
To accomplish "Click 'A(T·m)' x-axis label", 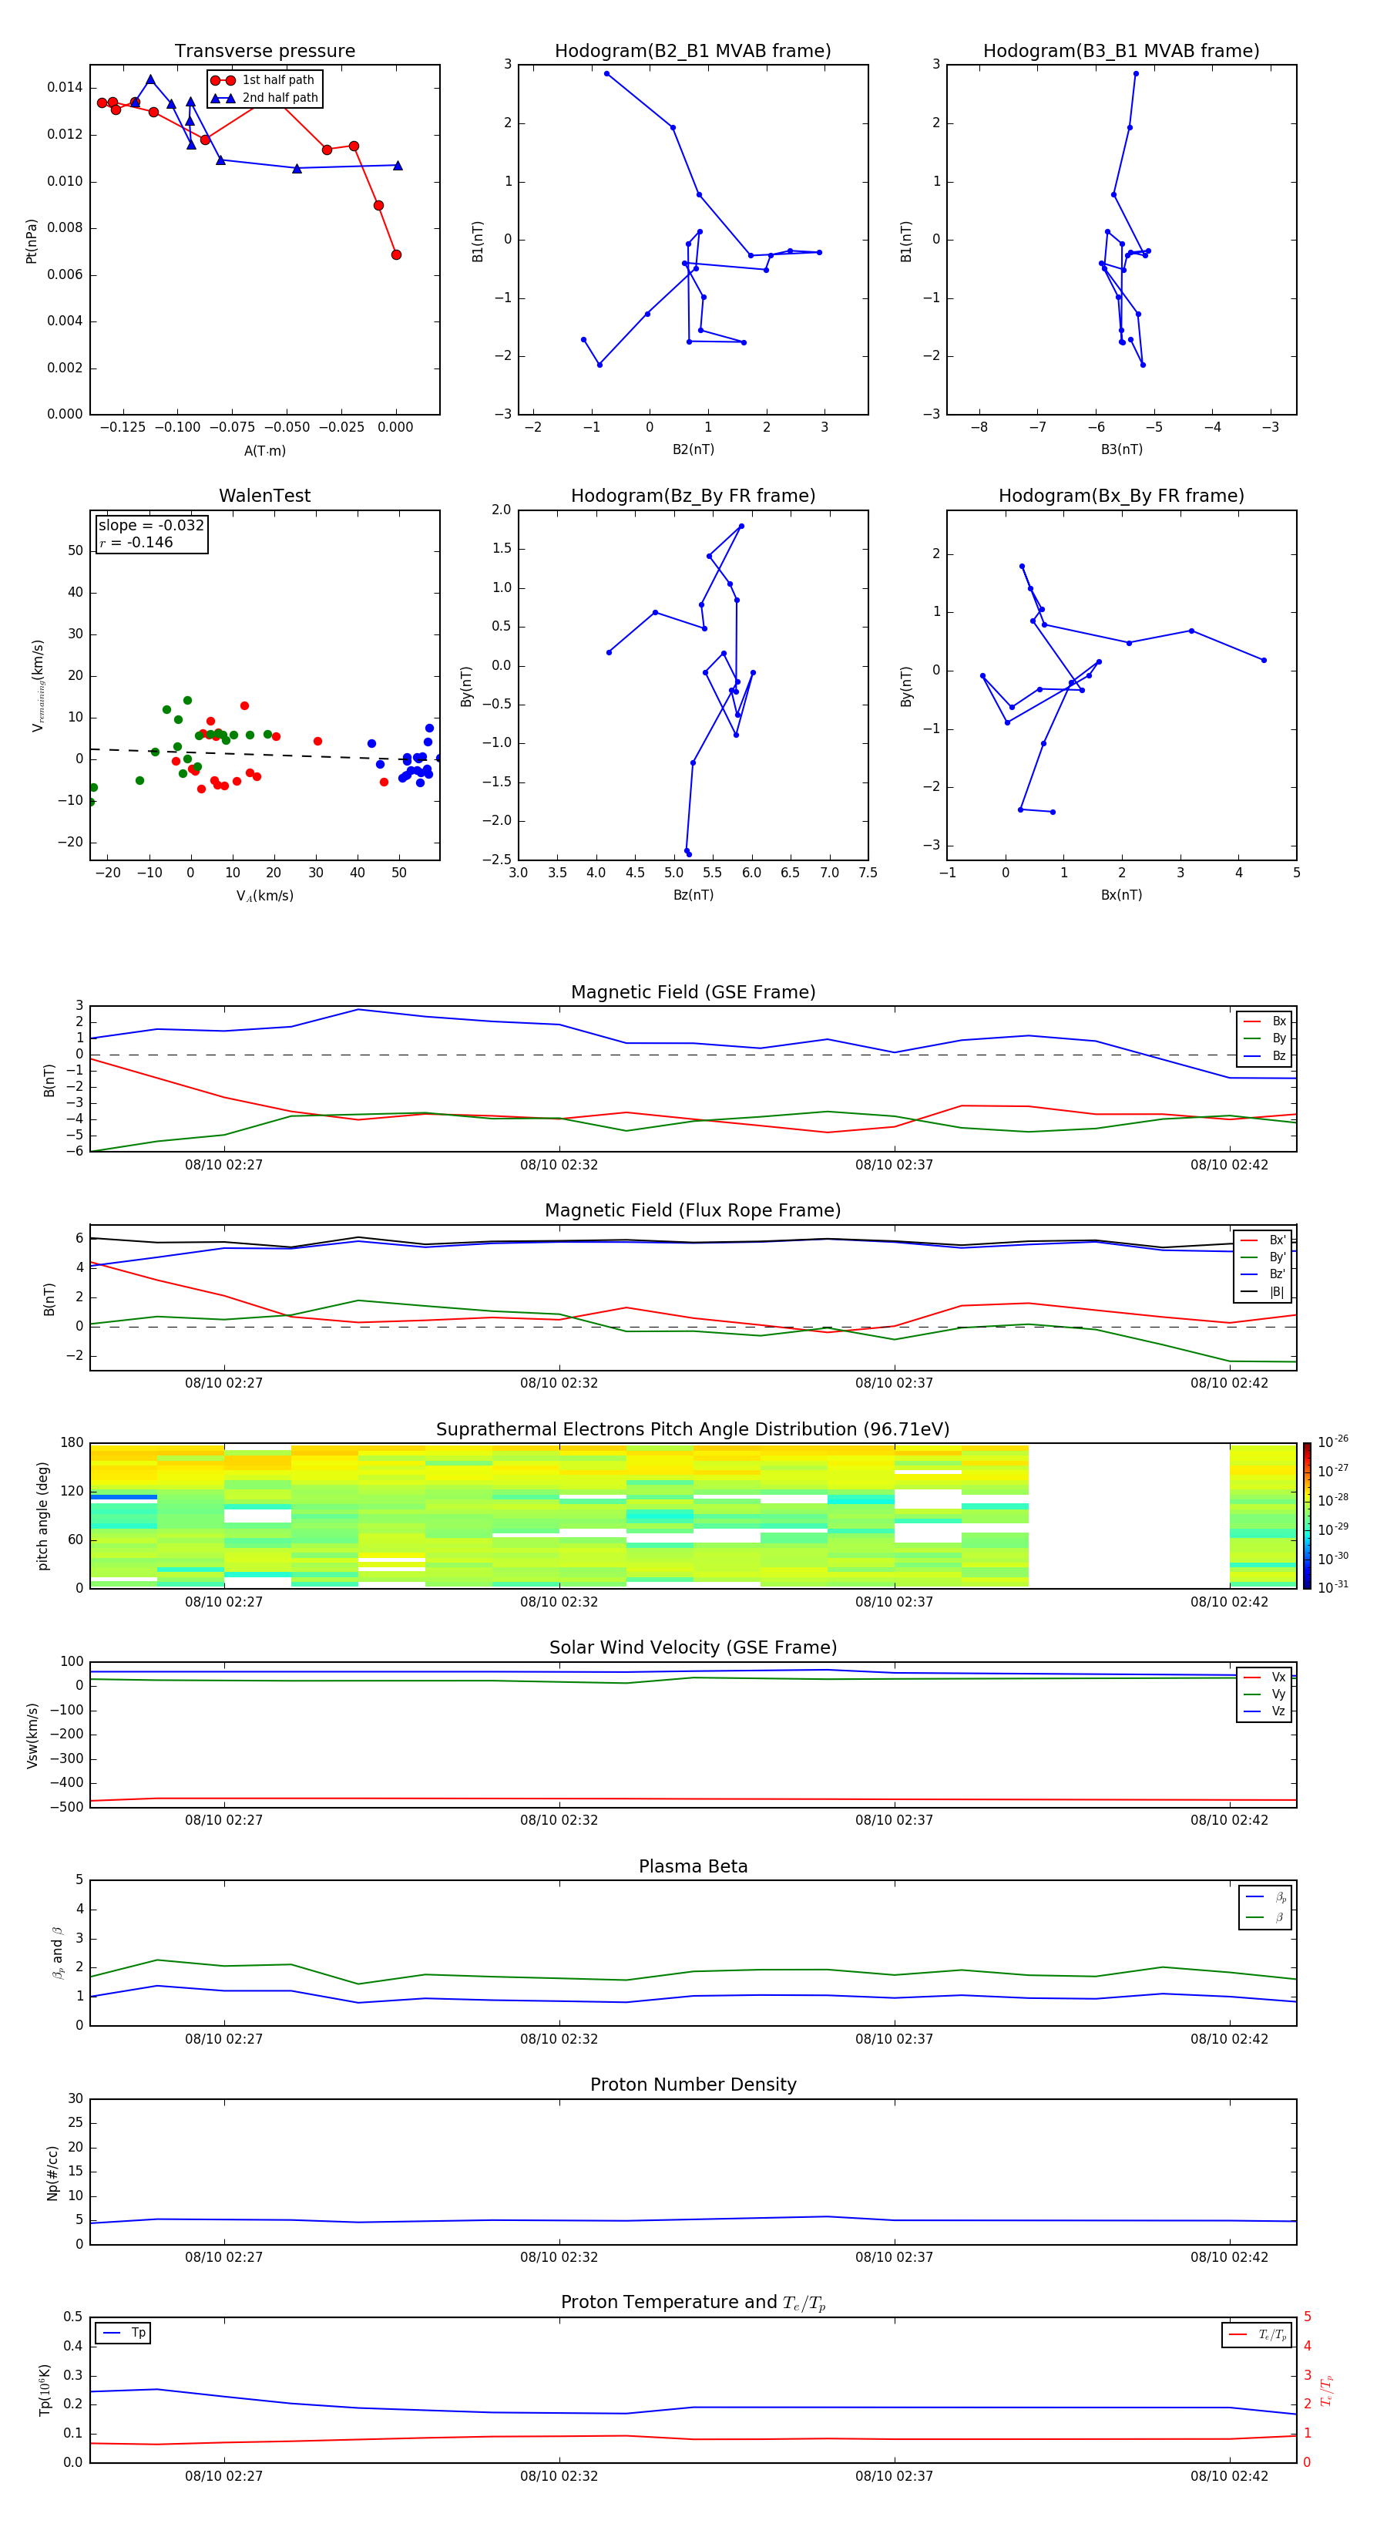I will coord(264,450).
